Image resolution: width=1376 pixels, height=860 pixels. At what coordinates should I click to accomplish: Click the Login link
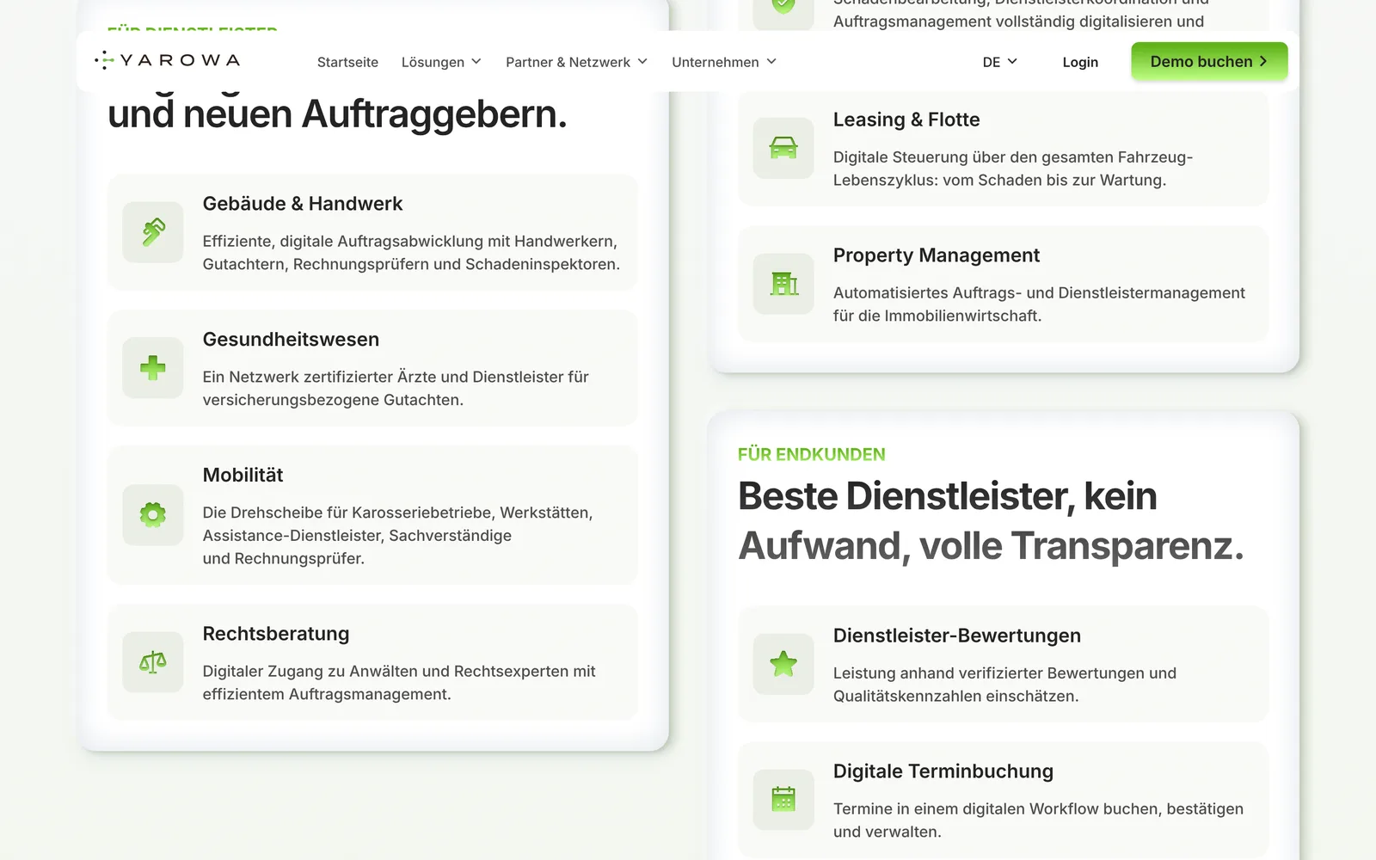pyautogui.click(x=1080, y=62)
